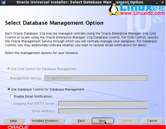Click the greyed-out Install button
The image size is (166, 129).
128,121
